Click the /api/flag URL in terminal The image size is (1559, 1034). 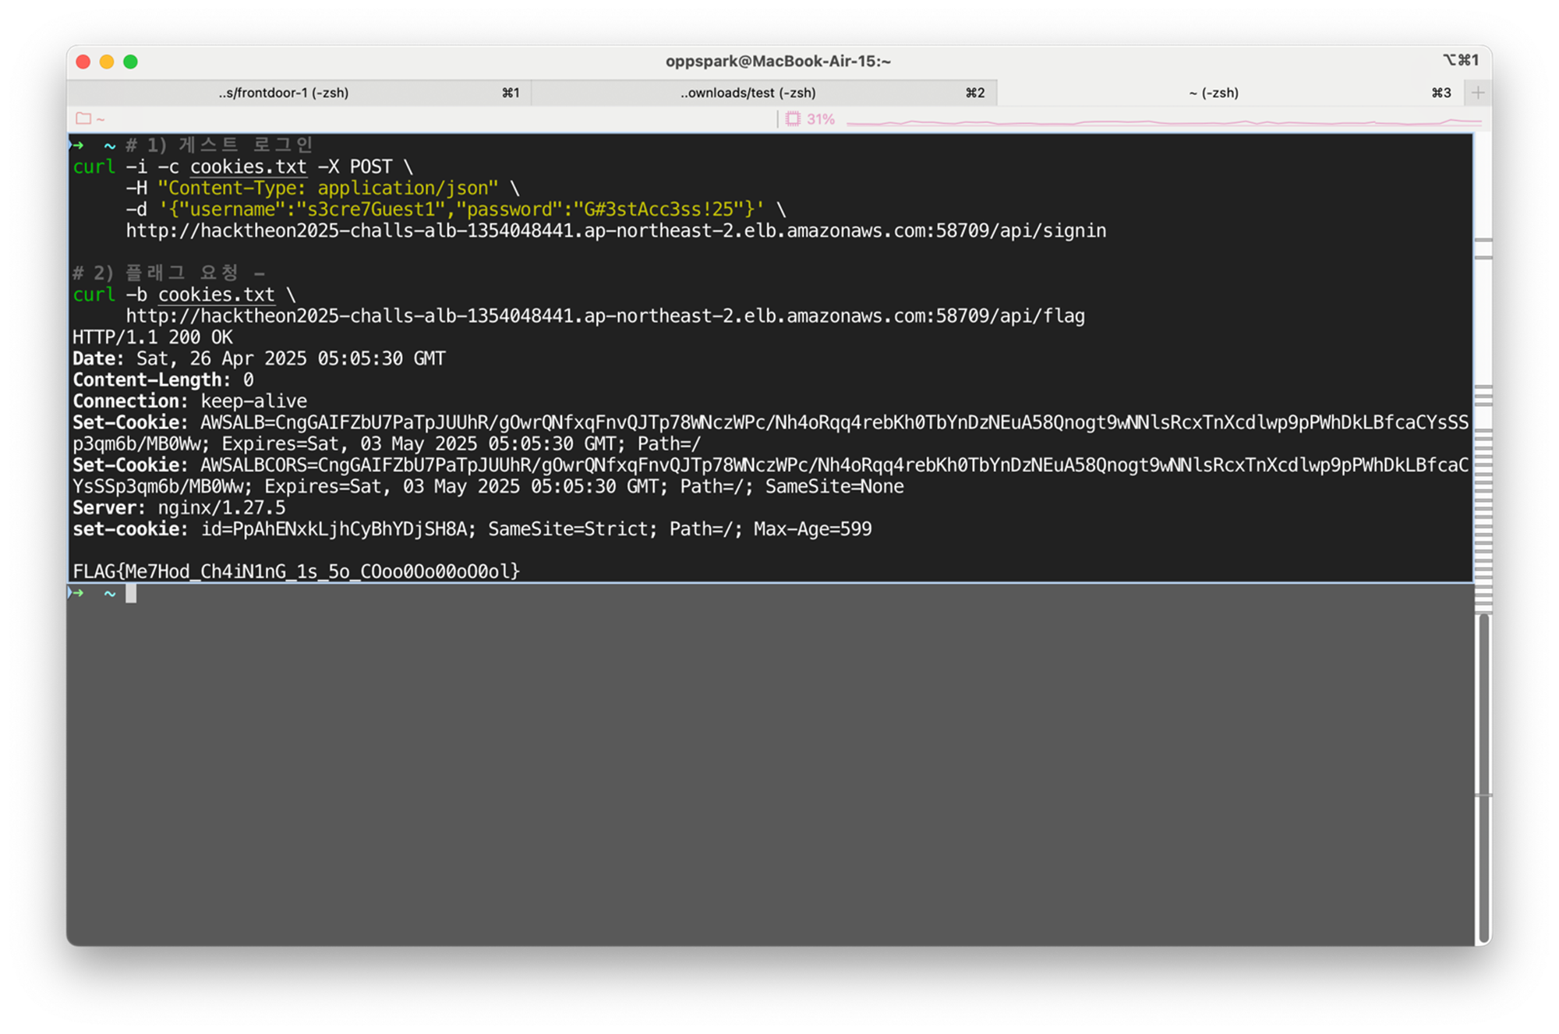tap(605, 316)
